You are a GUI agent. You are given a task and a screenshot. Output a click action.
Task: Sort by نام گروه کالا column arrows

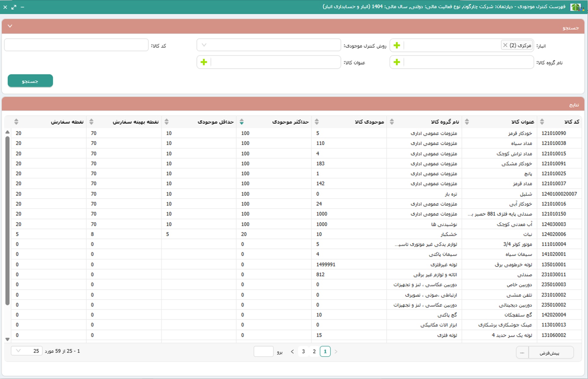pyautogui.click(x=392, y=122)
